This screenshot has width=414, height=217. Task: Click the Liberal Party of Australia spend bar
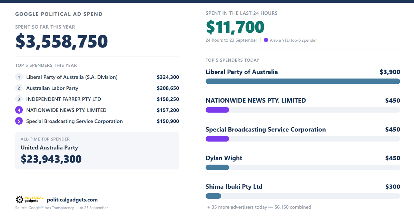pos(303,81)
